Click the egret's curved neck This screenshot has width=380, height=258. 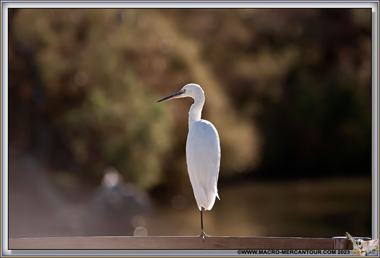[x=196, y=112]
